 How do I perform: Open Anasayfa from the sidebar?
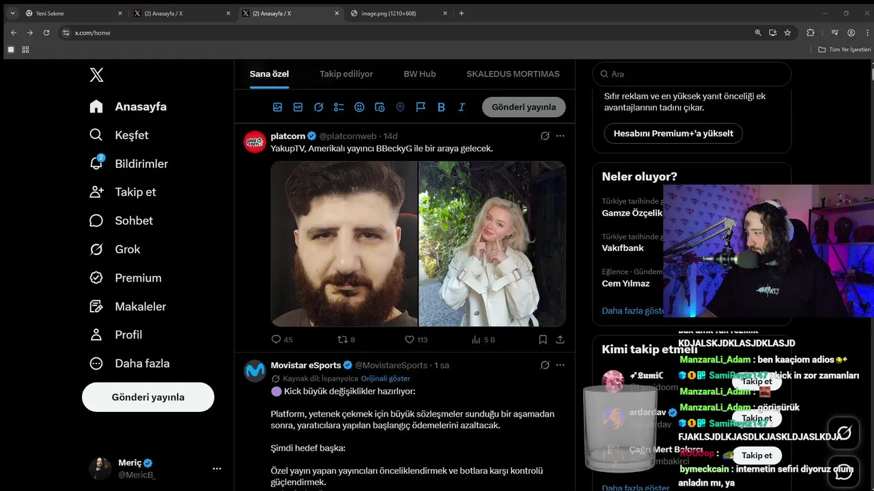128,106
